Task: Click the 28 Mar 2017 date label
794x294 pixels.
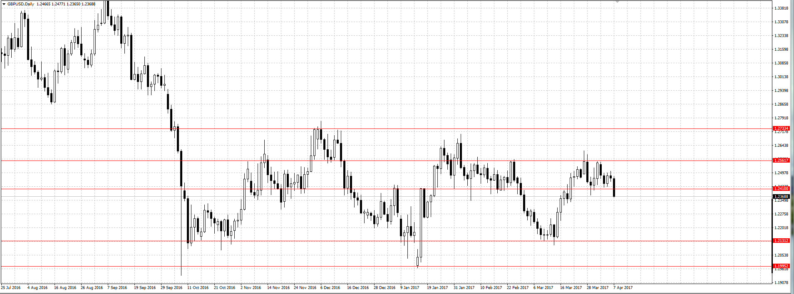Action: pos(598,288)
